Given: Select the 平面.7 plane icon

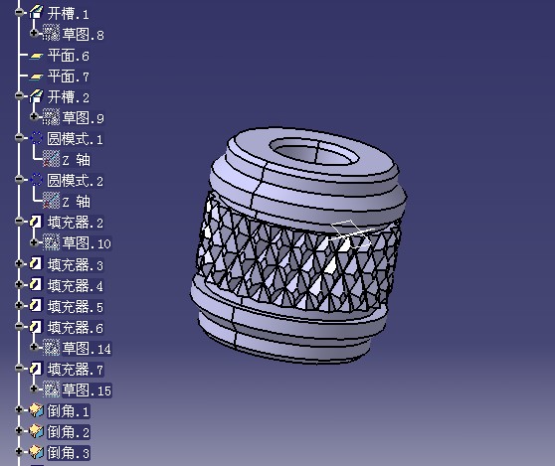Looking at the screenshot, I should 36,78.
